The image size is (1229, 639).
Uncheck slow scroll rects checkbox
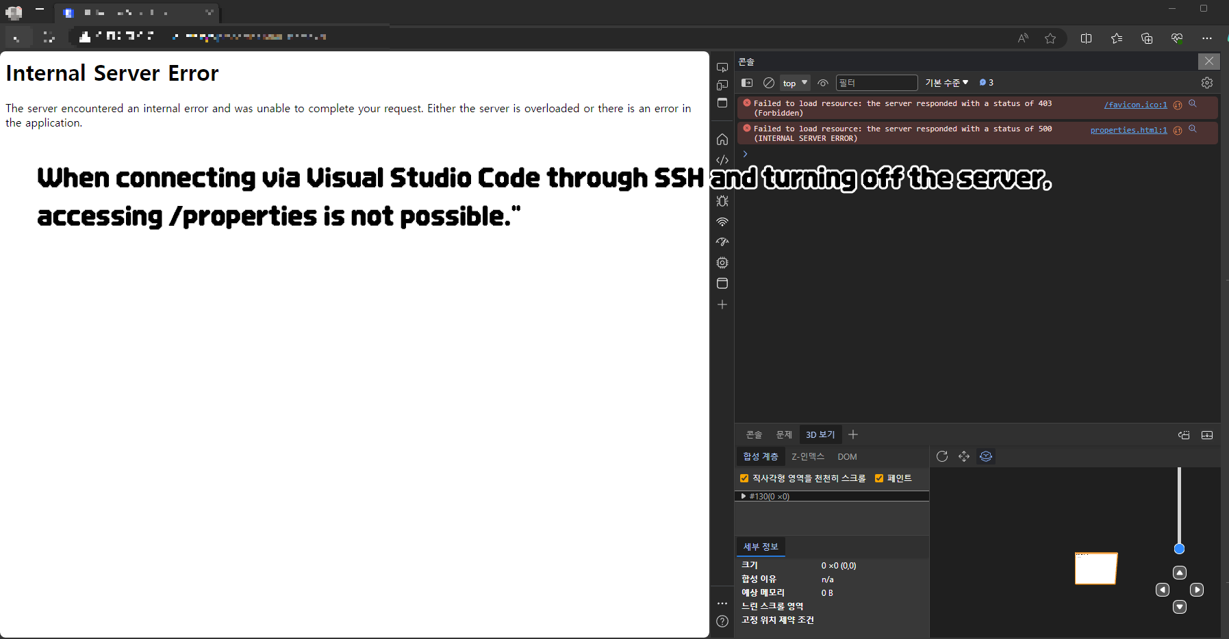pos(744,478)
